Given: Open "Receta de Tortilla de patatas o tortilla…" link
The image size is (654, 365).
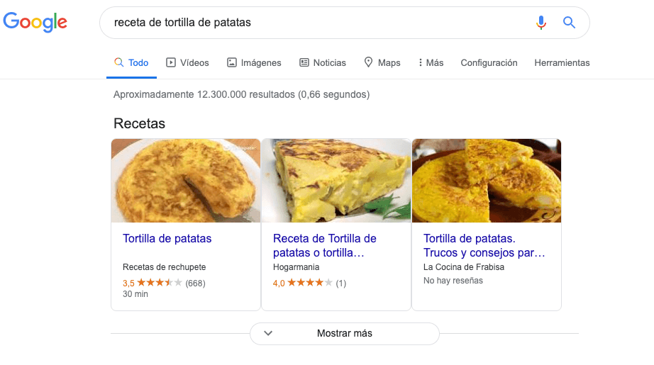Looking at the screenshot, I should [x=324, y=245].
